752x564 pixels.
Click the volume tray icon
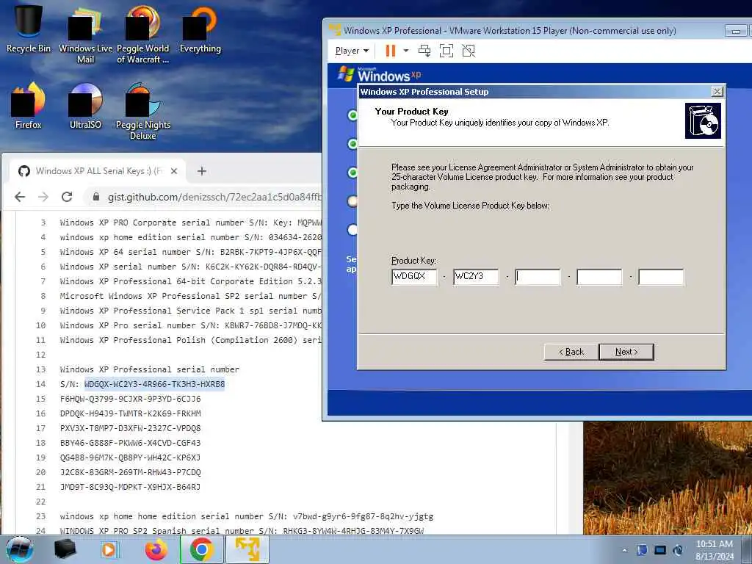pos(678,550)
